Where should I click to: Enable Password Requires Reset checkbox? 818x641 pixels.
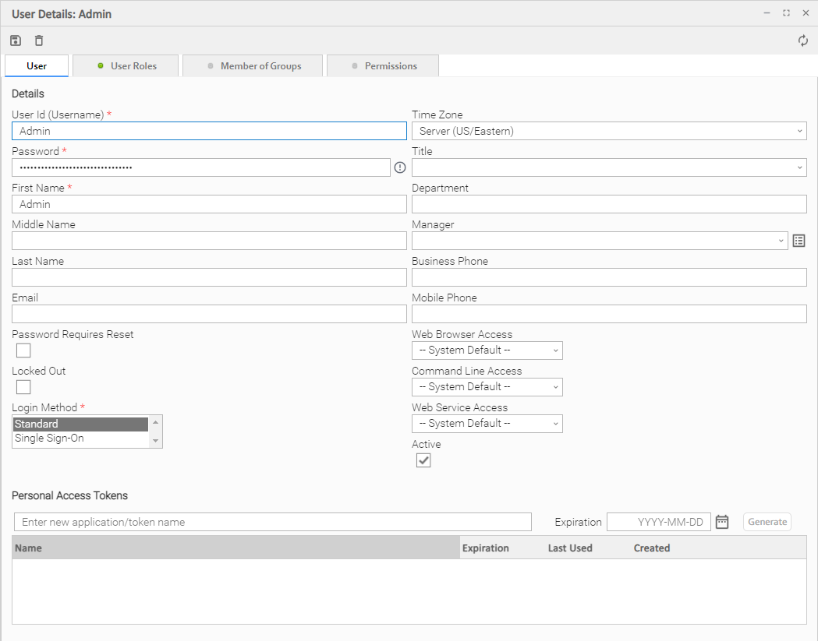pos(23,350)
